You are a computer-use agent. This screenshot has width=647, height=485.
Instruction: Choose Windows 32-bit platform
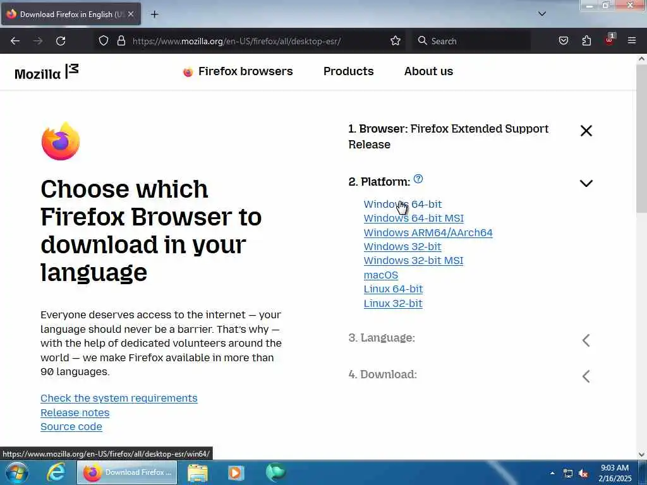point(402,247)
